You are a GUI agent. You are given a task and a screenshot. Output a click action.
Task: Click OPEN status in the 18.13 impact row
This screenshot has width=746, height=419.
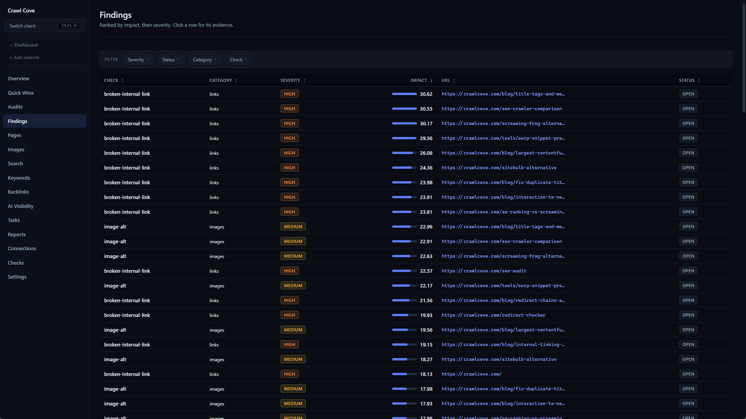click(x=688, y=374)
